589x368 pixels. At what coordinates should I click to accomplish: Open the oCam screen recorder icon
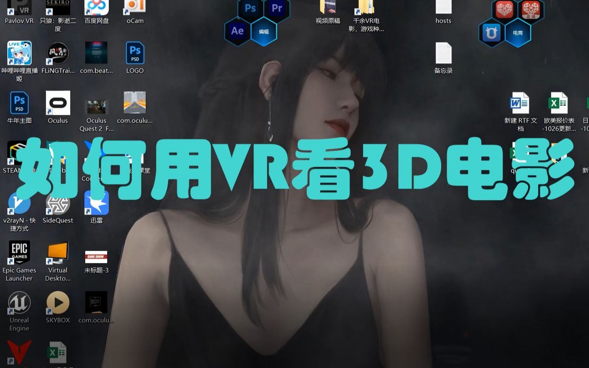click(135, 8)
